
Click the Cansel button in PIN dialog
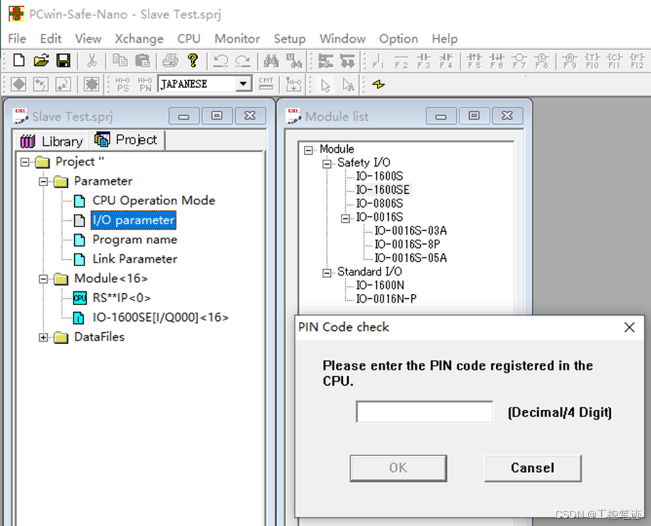[x=532, y=468]
